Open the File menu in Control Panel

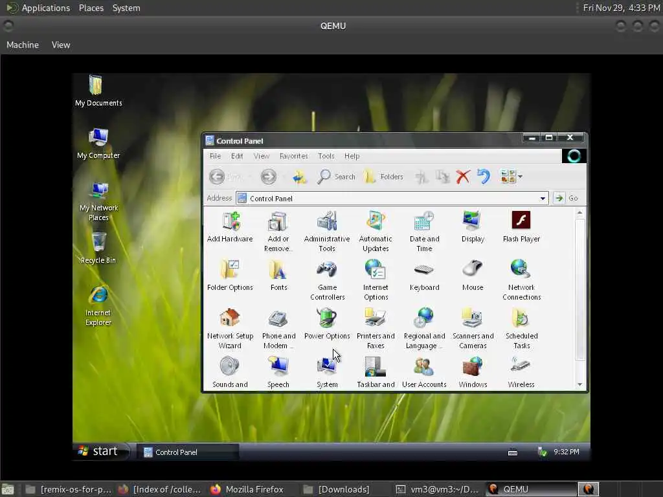coord(215,156)
